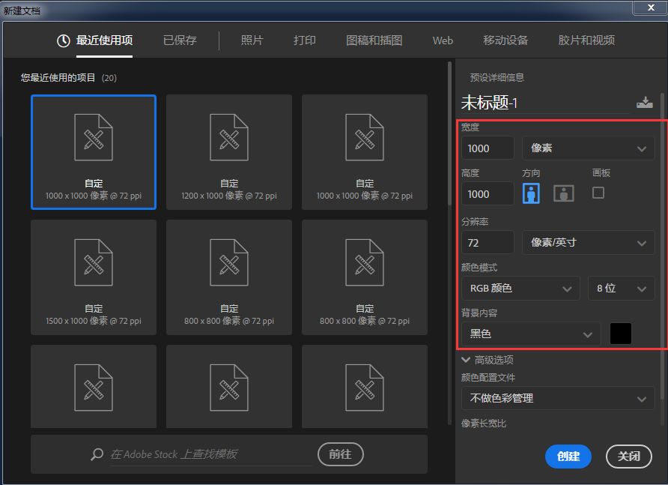
Task: Open the 黑色 background content dropdown
Action: pos(532,333)
